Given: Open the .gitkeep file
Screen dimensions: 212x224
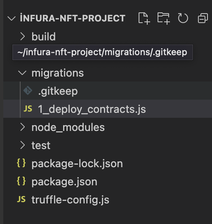Looking at the screenshot, I should click(108, 91).
